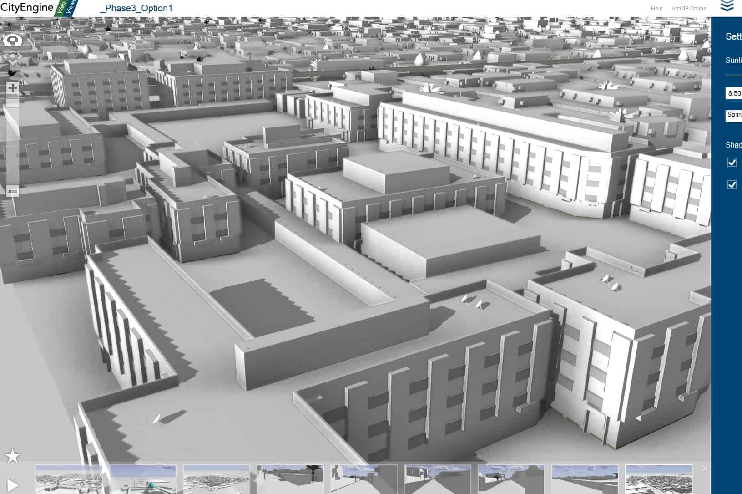
Task: Open the ArcGIS Online link
Action: tap(689, 9)
